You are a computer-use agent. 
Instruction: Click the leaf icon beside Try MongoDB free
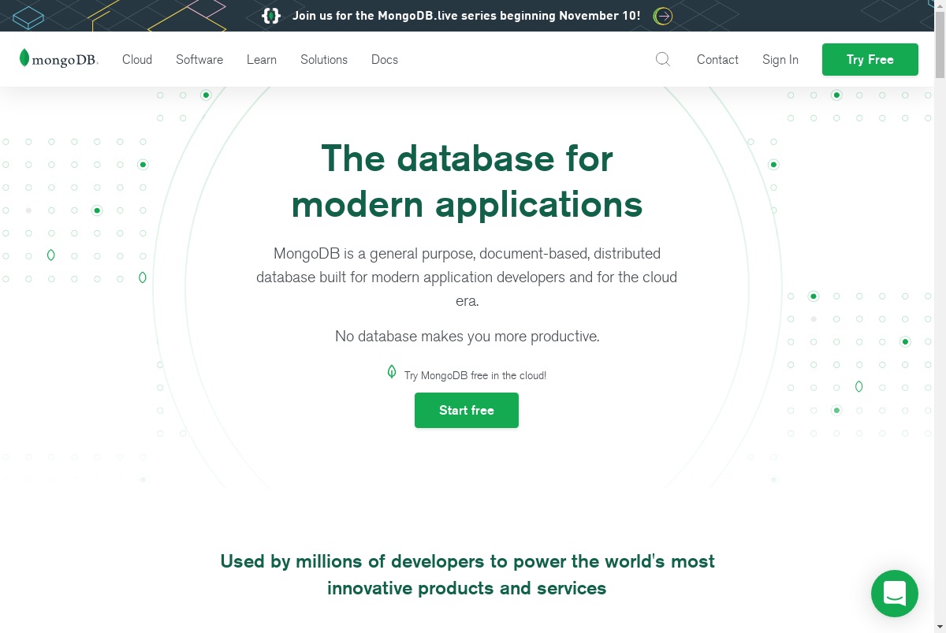pos(392,372)
